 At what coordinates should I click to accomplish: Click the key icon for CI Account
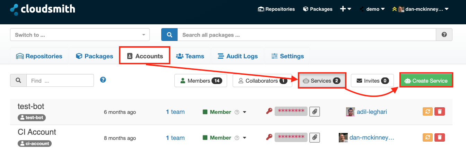click(269, 137)
